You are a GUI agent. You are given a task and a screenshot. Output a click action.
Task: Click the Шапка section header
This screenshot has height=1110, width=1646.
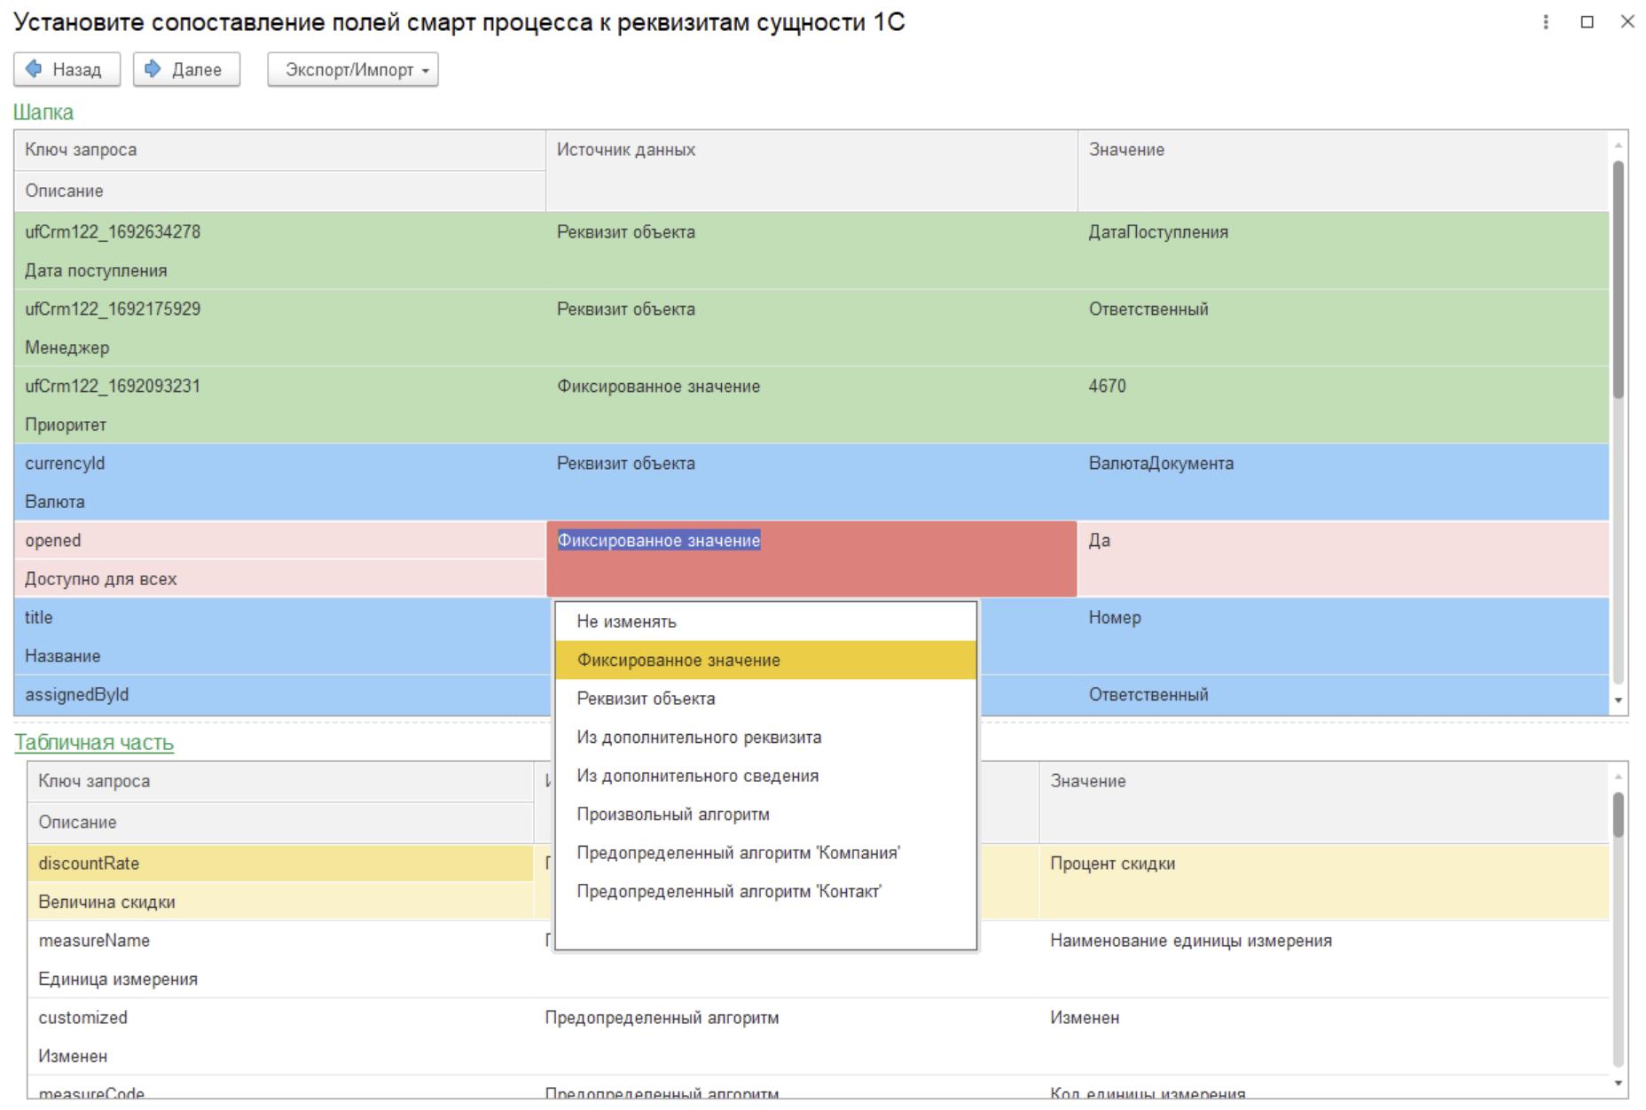point(43,113)
